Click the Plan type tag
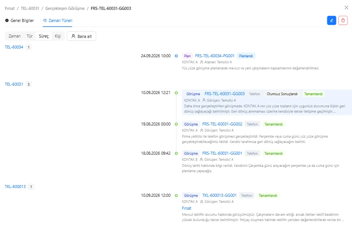 [187, 56]
